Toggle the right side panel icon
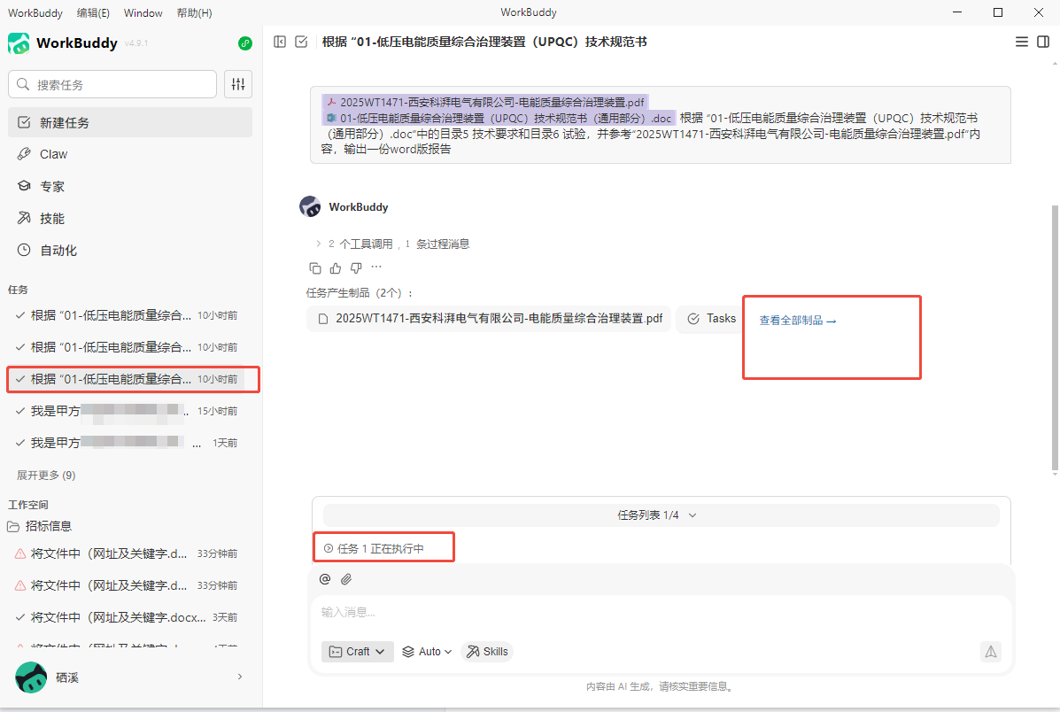 click(1043, 42)
